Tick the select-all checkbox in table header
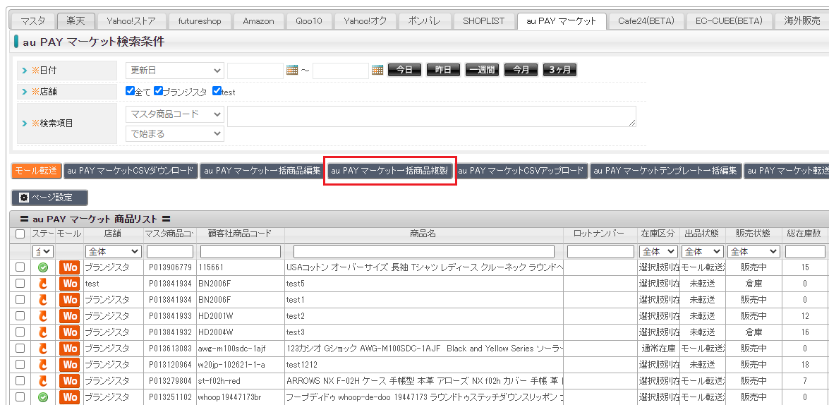Image resolution: width=829 pixels, height=405 pixels. click(x=20, y=234)
